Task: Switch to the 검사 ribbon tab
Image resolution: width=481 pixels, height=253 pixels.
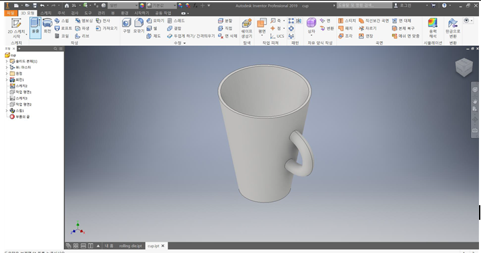Action: pos(75,13)
